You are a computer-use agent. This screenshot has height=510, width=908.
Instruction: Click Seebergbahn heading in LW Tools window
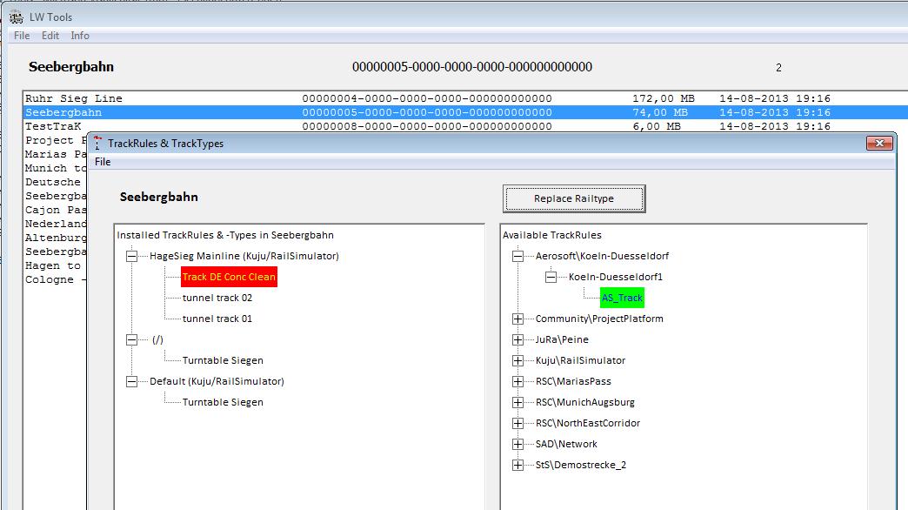71,67
